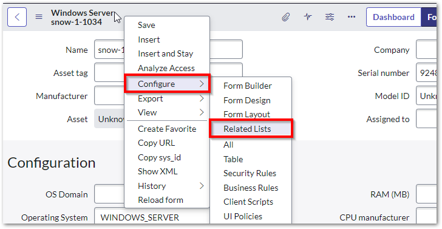Choose Table in Configure submenu
This screenshot has width=442, height=229.
click(251, 159)
